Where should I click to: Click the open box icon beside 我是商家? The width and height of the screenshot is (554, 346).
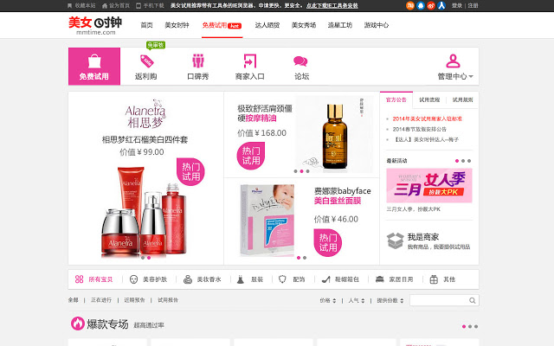point(395,240)
